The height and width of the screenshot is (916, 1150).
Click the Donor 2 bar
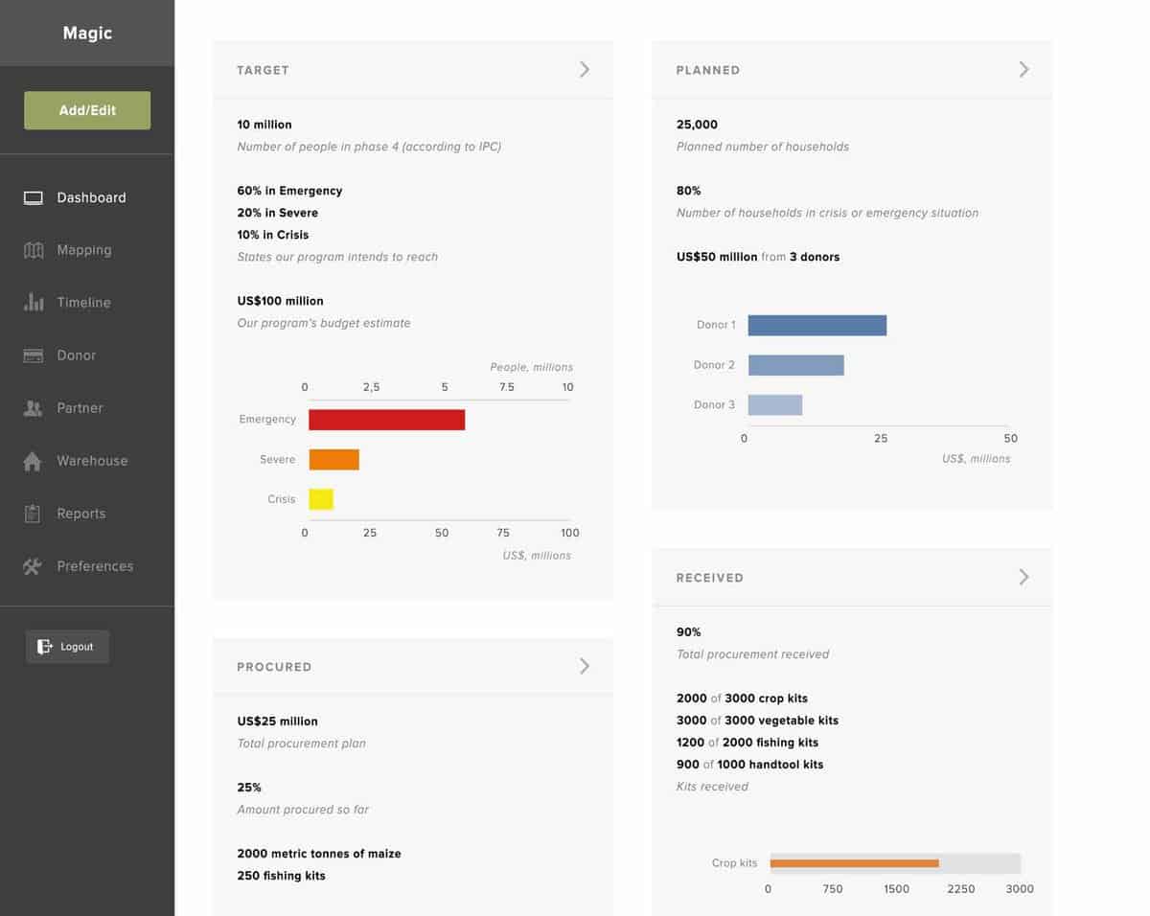pyautogui.click(x=796, y=365)
